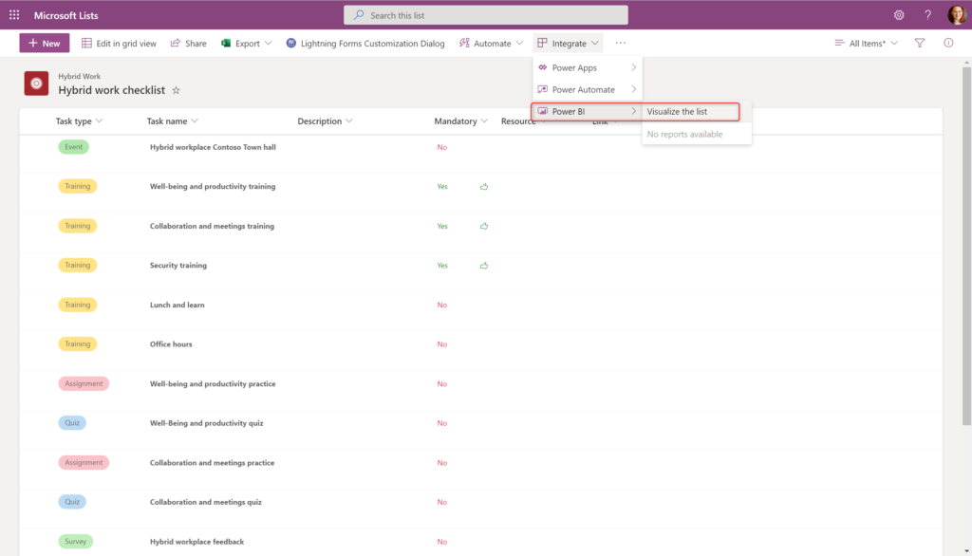972x556 pixels.
Task: Favorite the list with the star icon
Action: [176, 90]
